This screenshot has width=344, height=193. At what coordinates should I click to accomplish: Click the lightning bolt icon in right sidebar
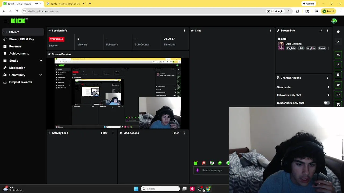click(x=338, y=65)
